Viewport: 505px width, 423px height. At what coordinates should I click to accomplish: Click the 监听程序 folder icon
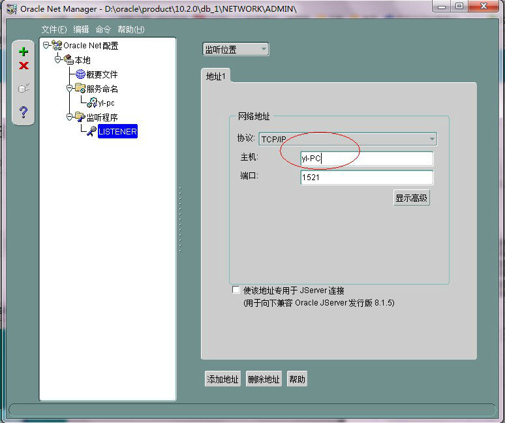click(80, 117)
